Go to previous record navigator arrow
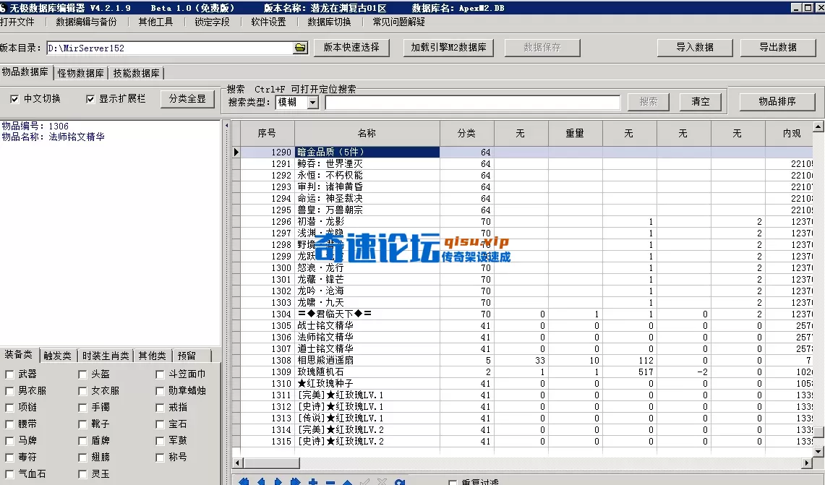Screen dimensions: 825x485 pos(261,481)
